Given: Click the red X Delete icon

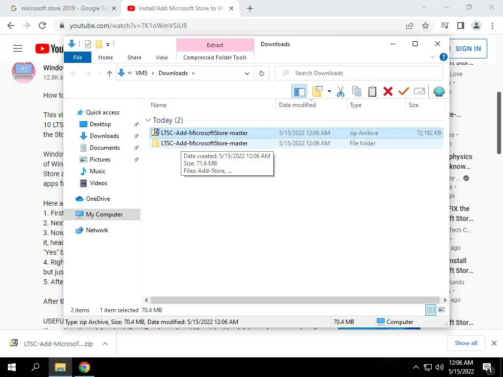Looking at the screenshot, I should coord(388,91).
